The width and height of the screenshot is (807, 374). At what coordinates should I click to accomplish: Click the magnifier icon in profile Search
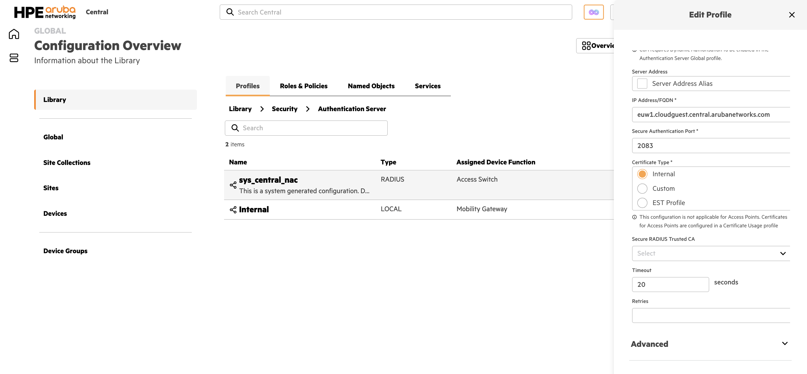(x=235, y=128)
